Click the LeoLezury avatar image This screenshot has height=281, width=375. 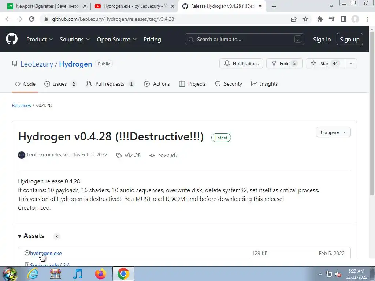(22, 155)
